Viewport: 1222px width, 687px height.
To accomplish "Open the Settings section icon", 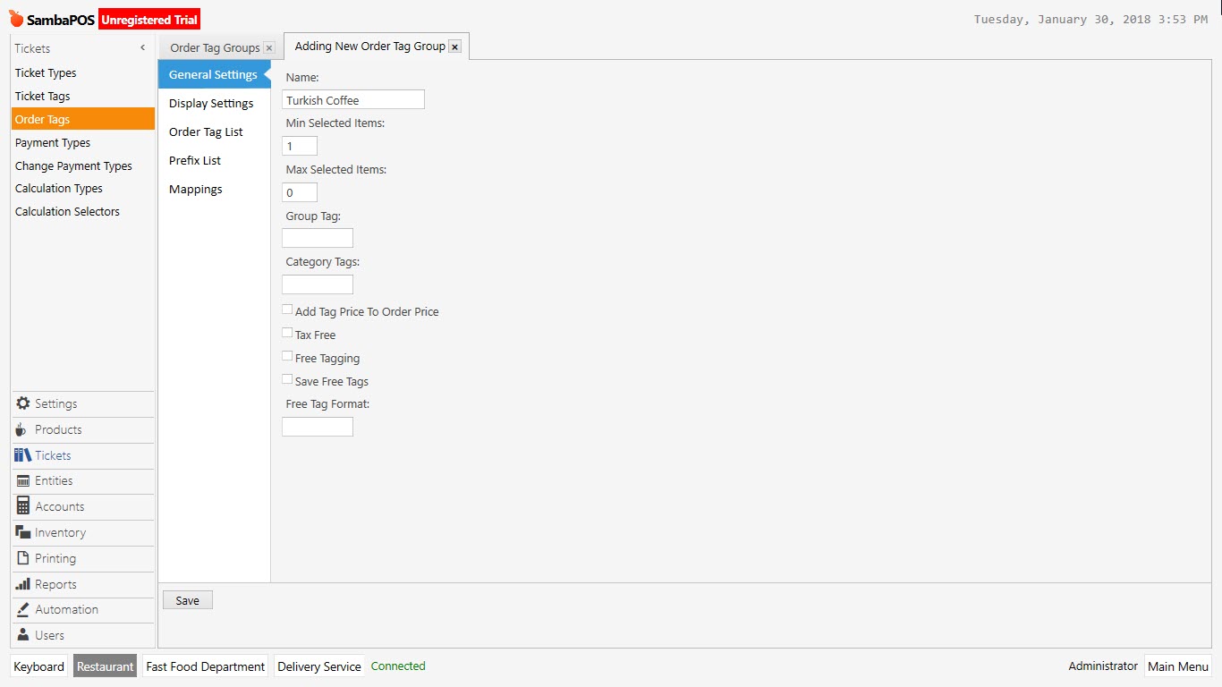I will pyautogui.click(x=22, y=403).
